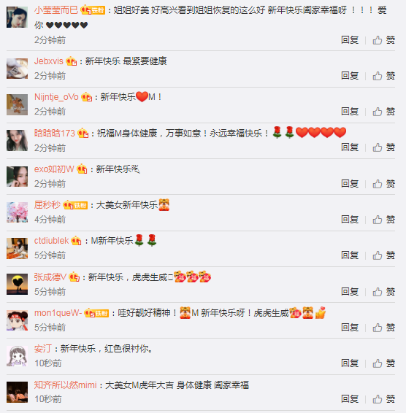Image resolution: width=406 pixels, height=413 pixels.
Task: Click the 铁粉 badge next to 小莹莹而已
Action: [98, 10]
